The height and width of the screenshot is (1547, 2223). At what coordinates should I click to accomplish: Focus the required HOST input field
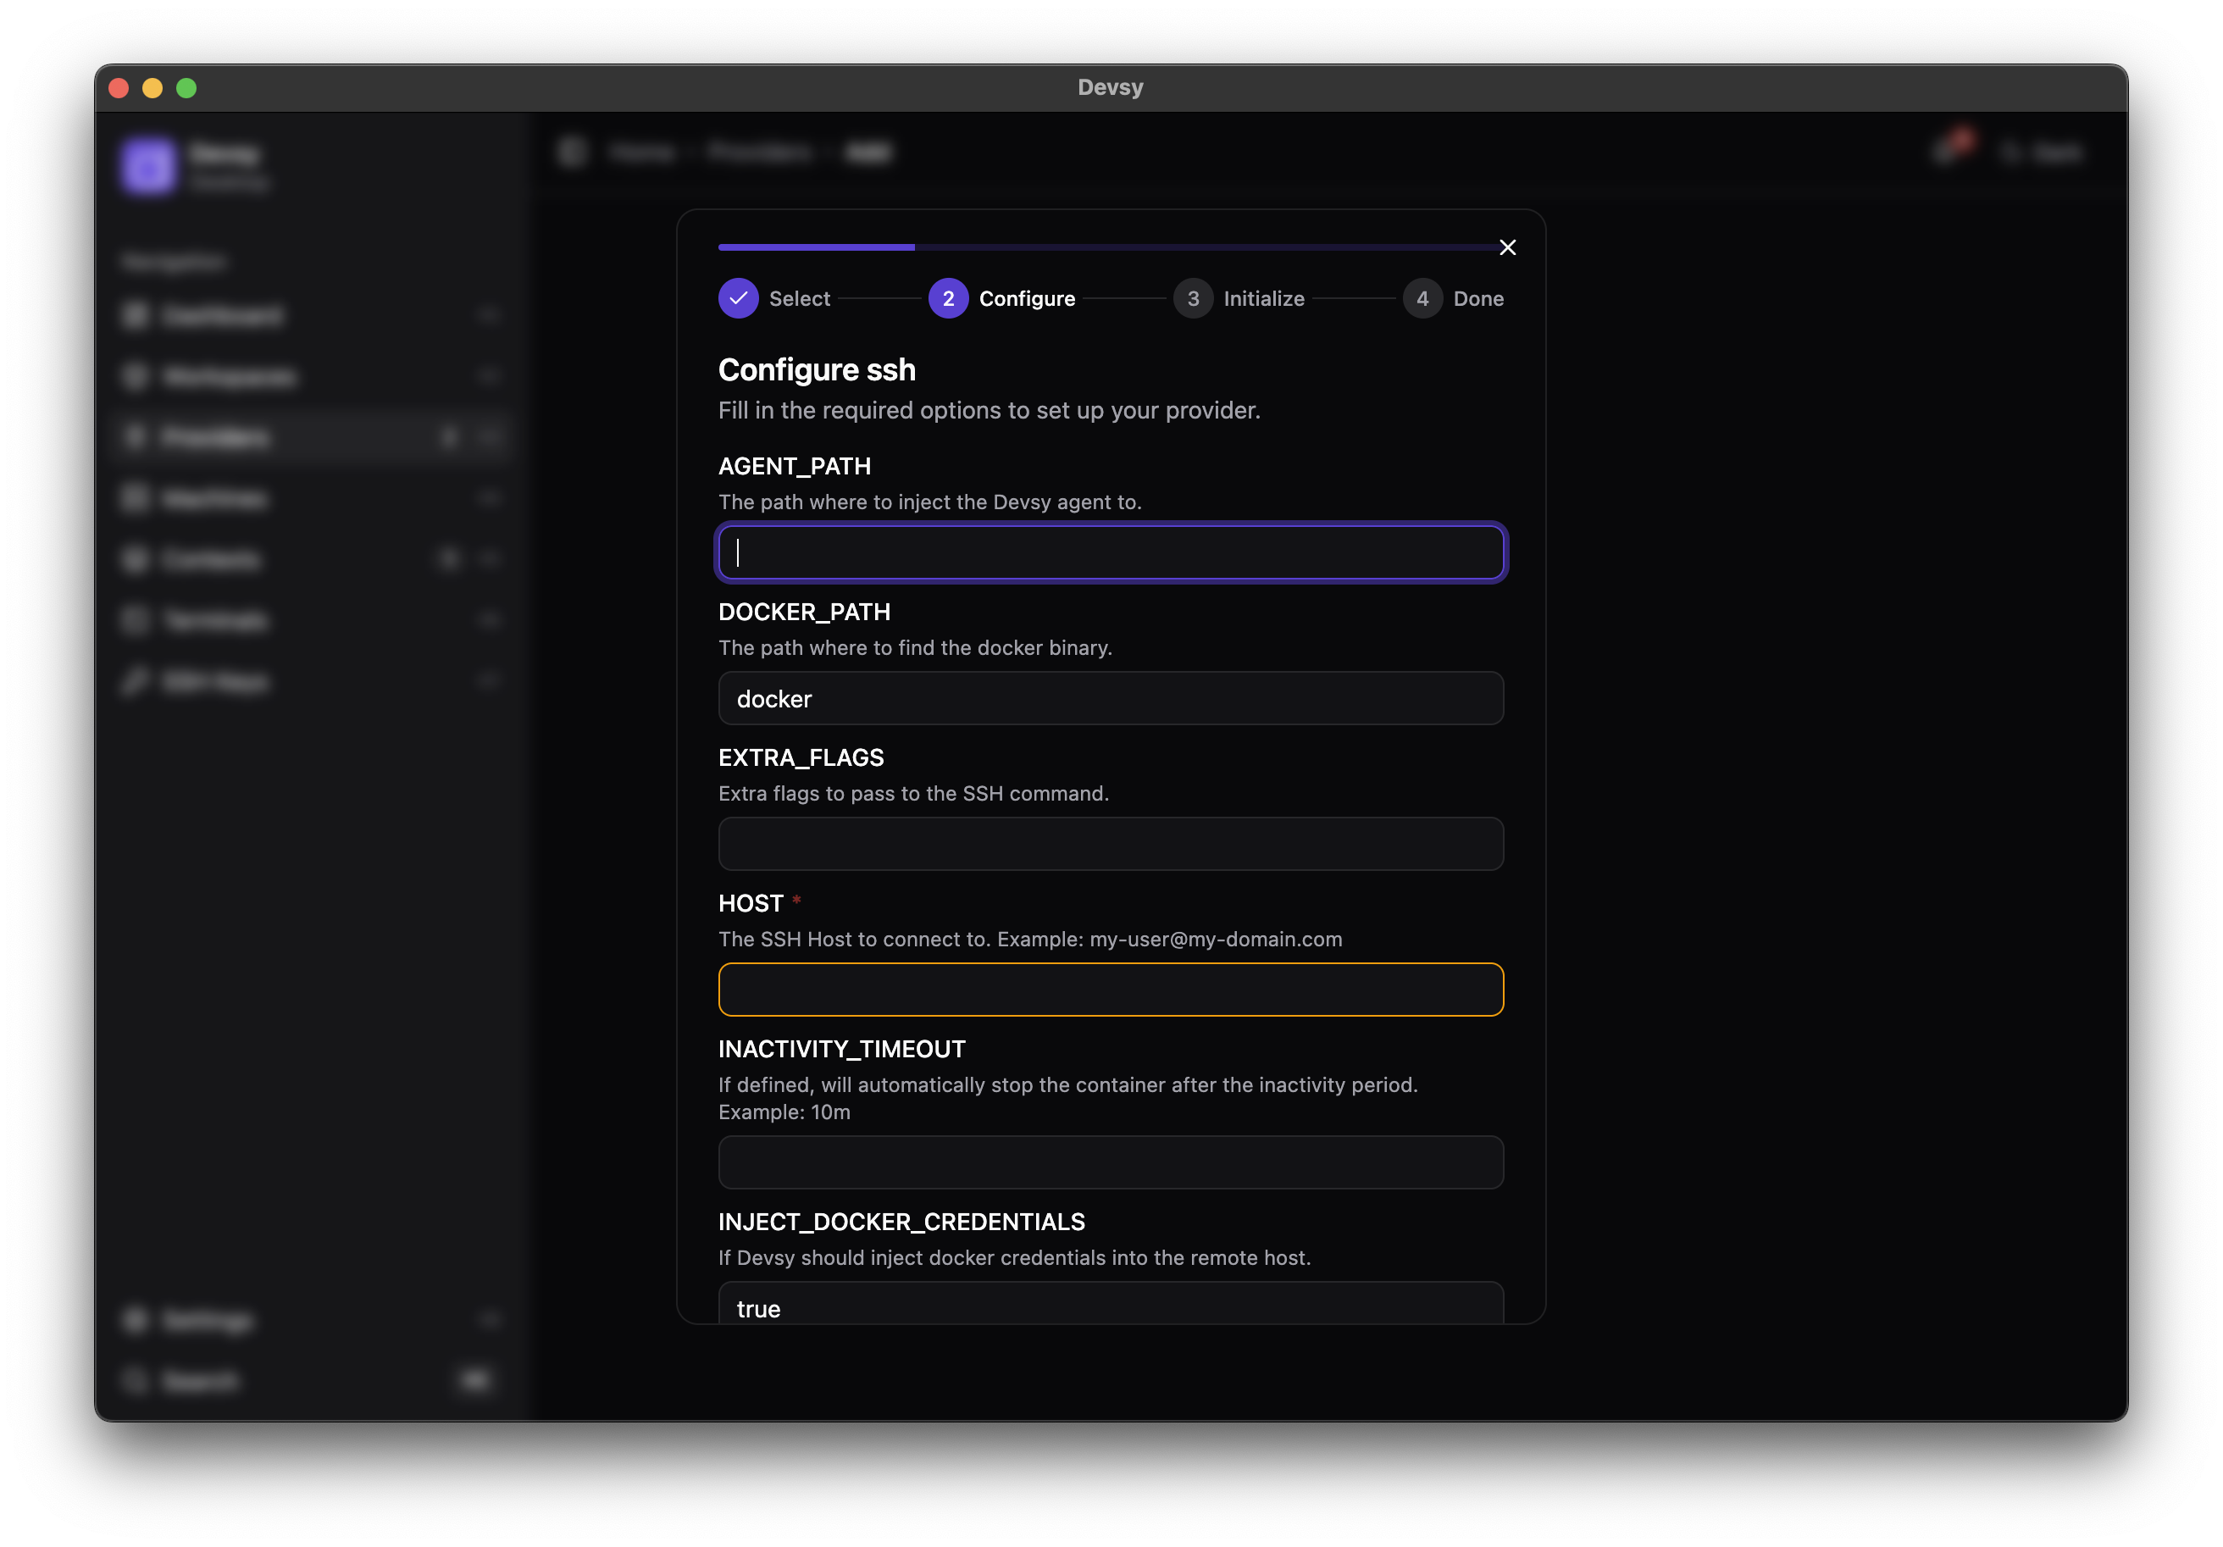pos(1111,990)
